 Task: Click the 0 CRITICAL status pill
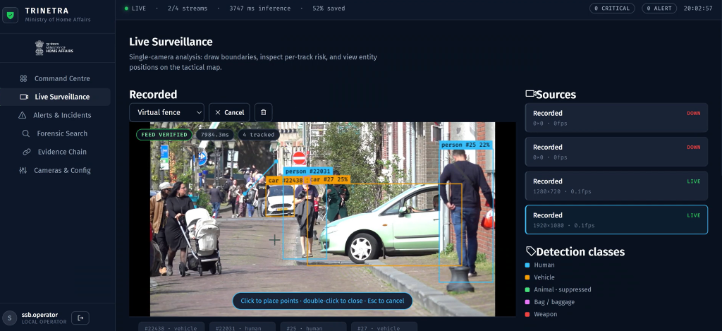[x=612, y=8]
